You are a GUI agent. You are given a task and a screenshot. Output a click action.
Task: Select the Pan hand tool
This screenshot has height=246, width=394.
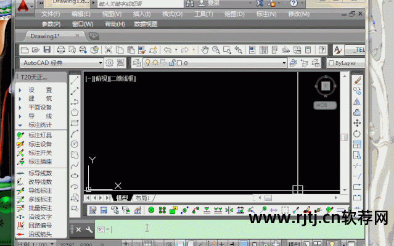point(205,50)
